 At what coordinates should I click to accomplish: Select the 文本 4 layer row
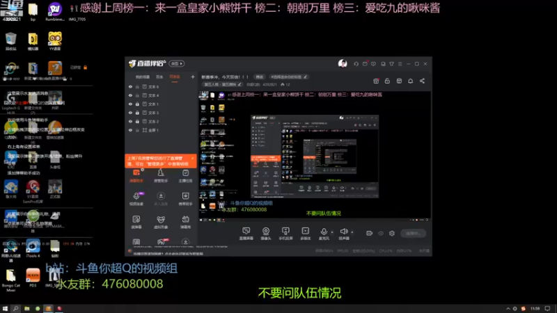(x=161, y=95)
